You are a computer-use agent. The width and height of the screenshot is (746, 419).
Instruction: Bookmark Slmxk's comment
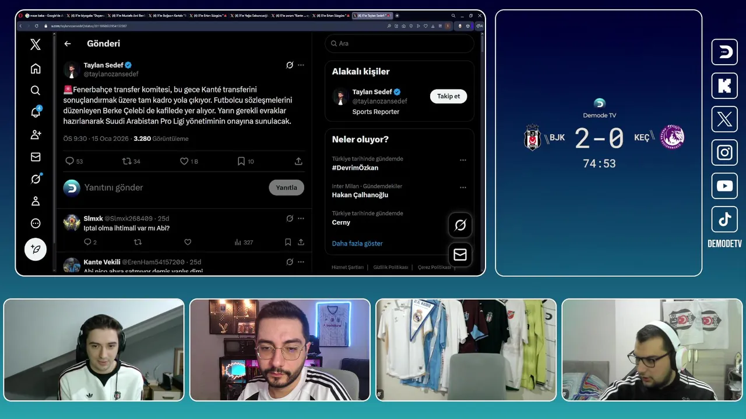pyautogui.click(x=288, y=242)
